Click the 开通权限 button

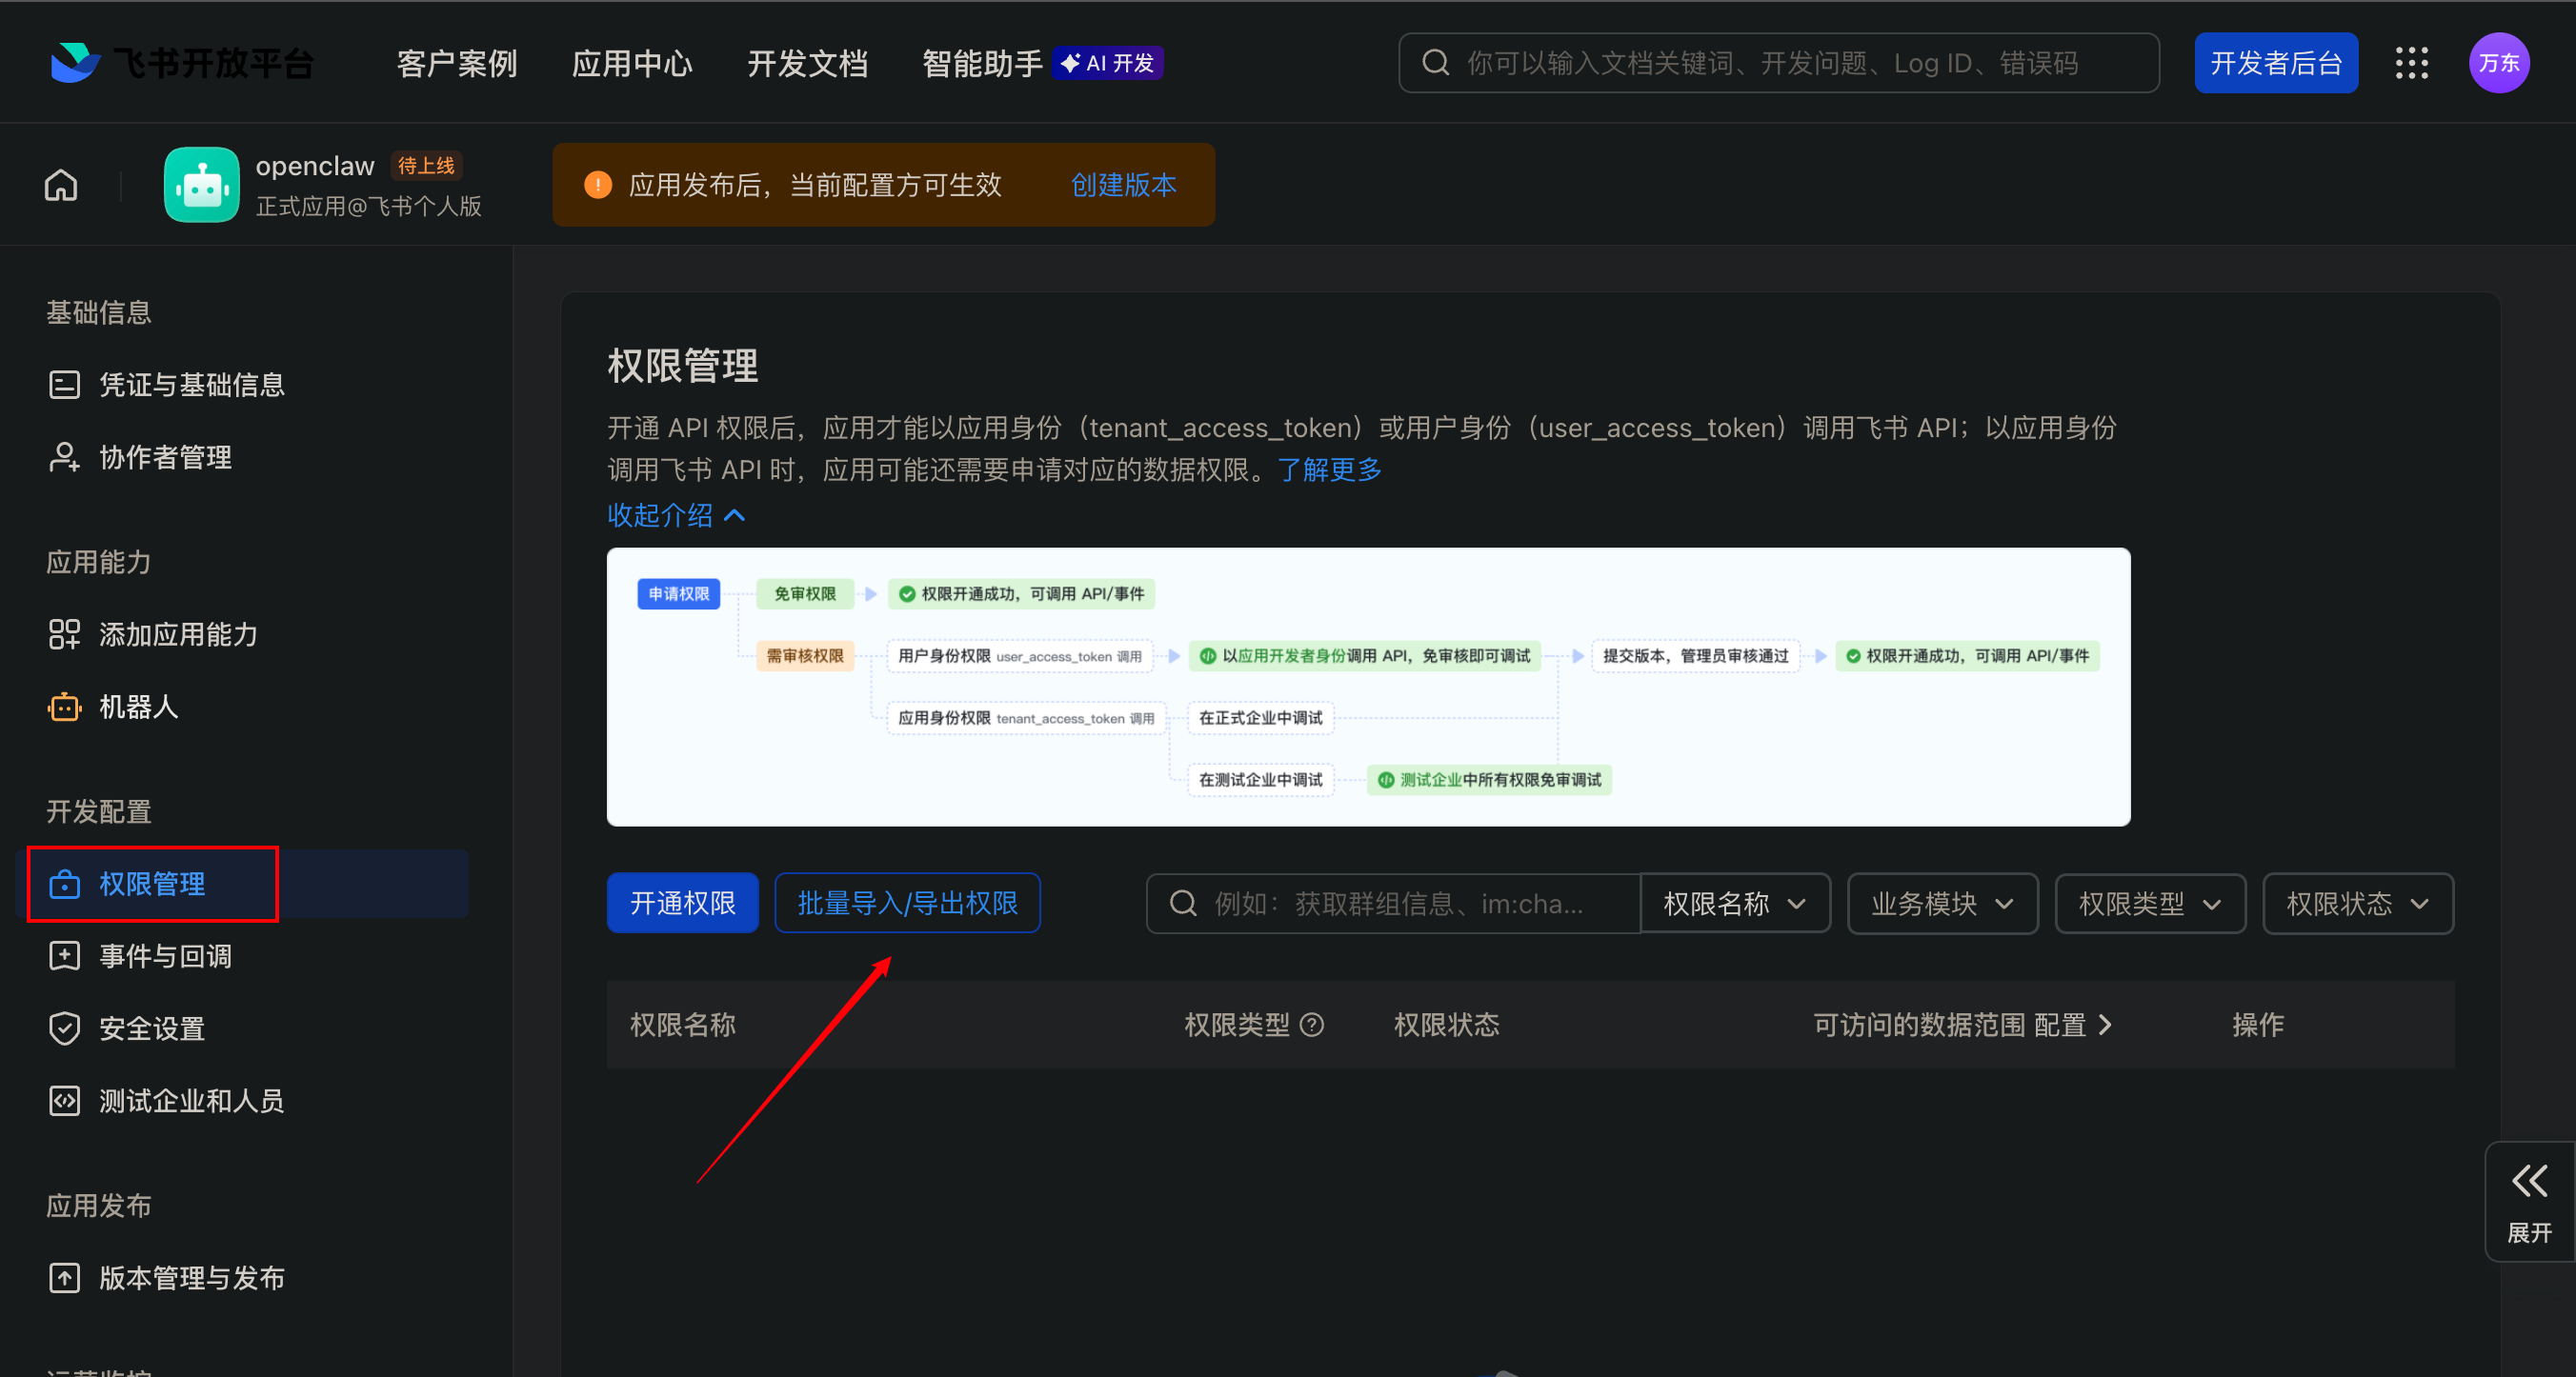point(683,904)
